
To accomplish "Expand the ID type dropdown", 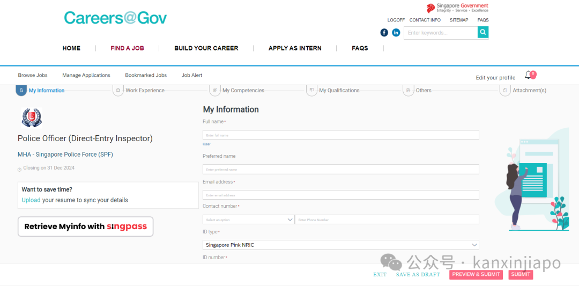I will [341, 245].
